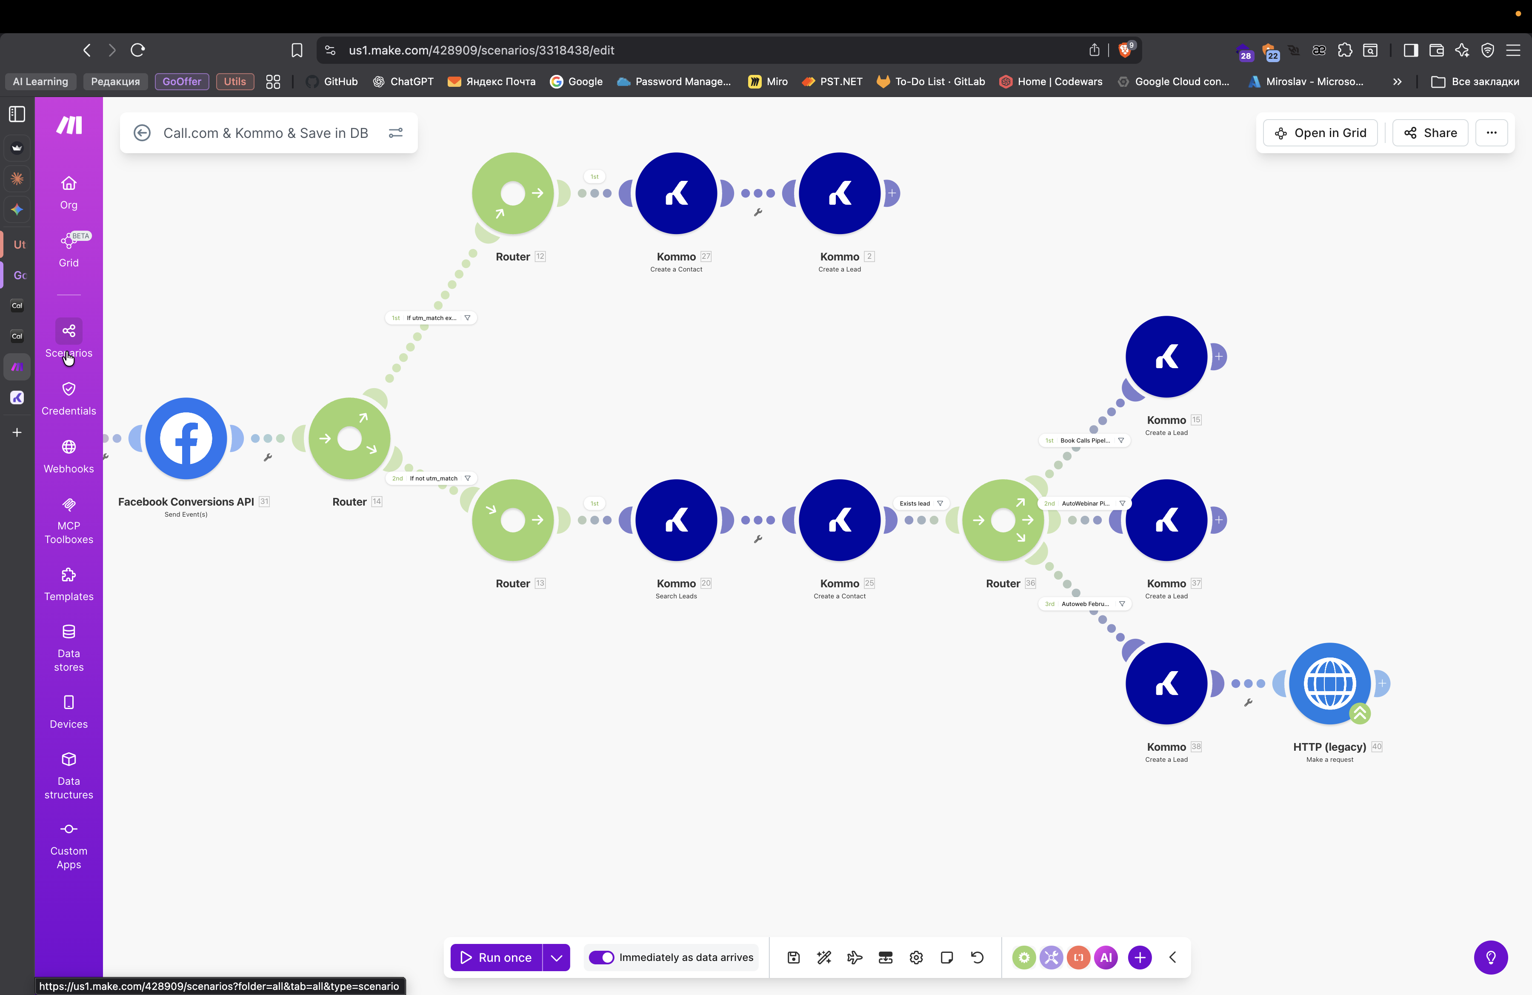Open Explain flow airplane icon
This screenshot has height=995, width=1532.
855,957
